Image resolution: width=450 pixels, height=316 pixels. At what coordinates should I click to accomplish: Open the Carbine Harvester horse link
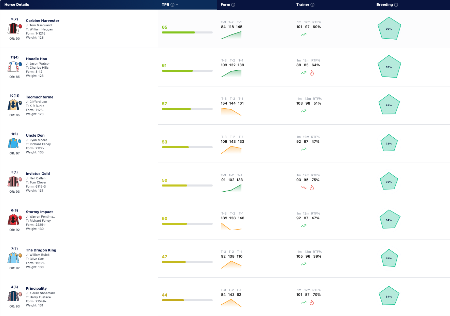[43, 20]
